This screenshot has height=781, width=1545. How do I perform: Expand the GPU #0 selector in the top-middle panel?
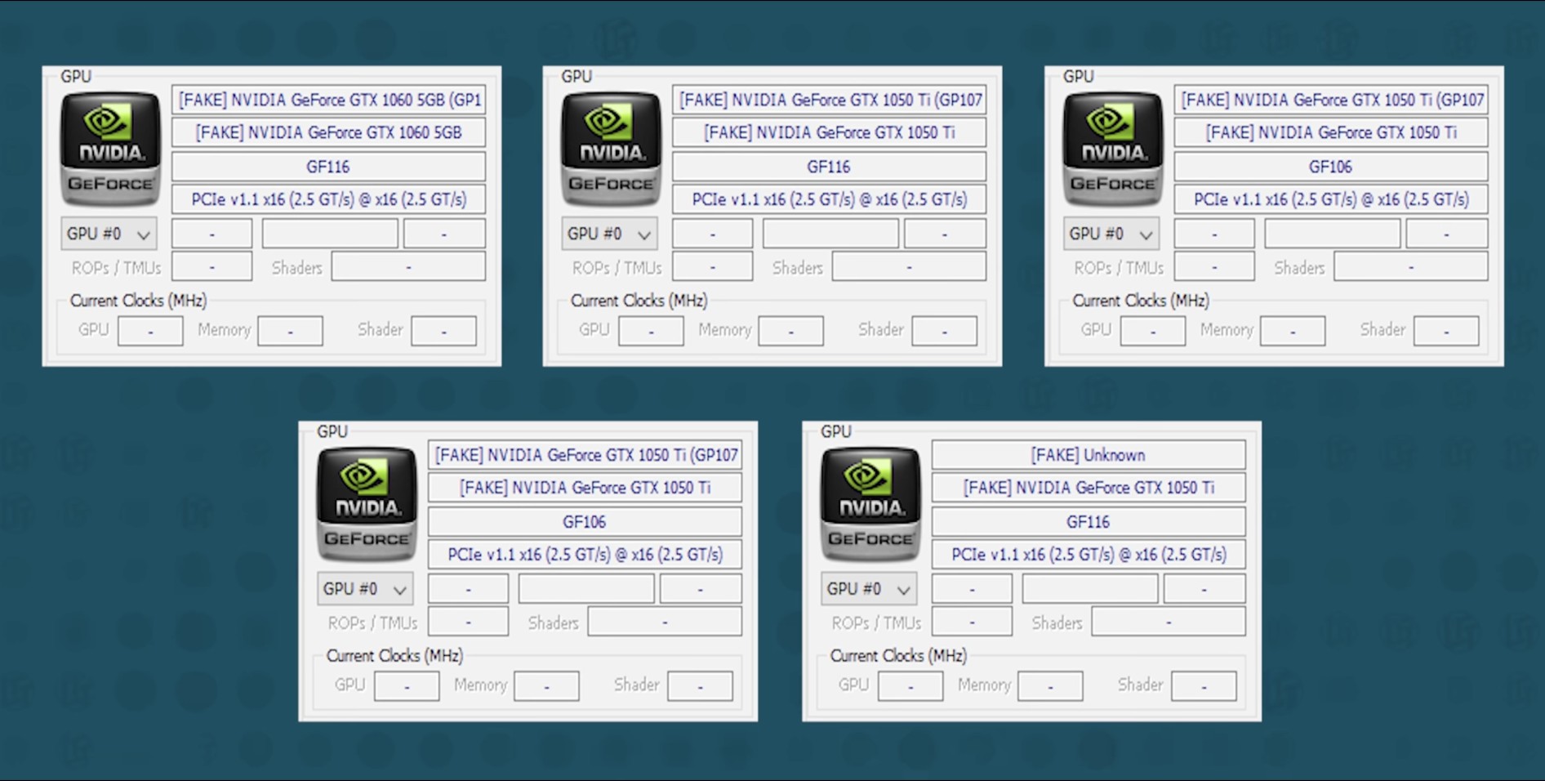(609, 234)
